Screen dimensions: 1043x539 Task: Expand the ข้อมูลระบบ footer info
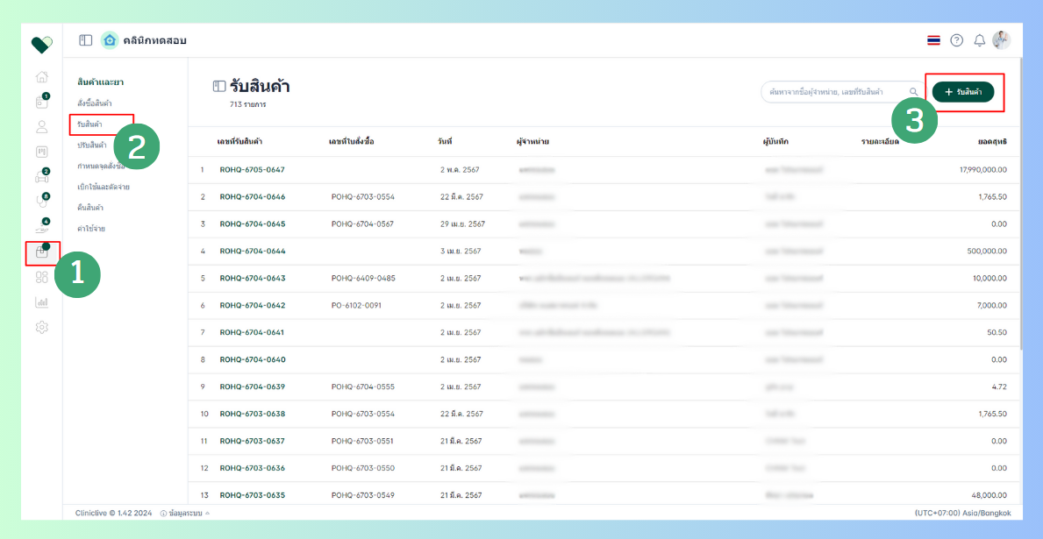185,513
